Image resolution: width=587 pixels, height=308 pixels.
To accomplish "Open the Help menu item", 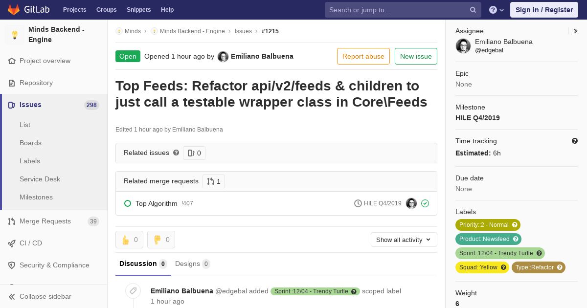I will pos(167,10).
